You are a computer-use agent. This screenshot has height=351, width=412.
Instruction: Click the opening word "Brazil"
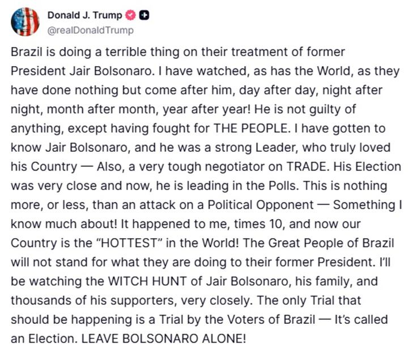[x=26, y=52]
